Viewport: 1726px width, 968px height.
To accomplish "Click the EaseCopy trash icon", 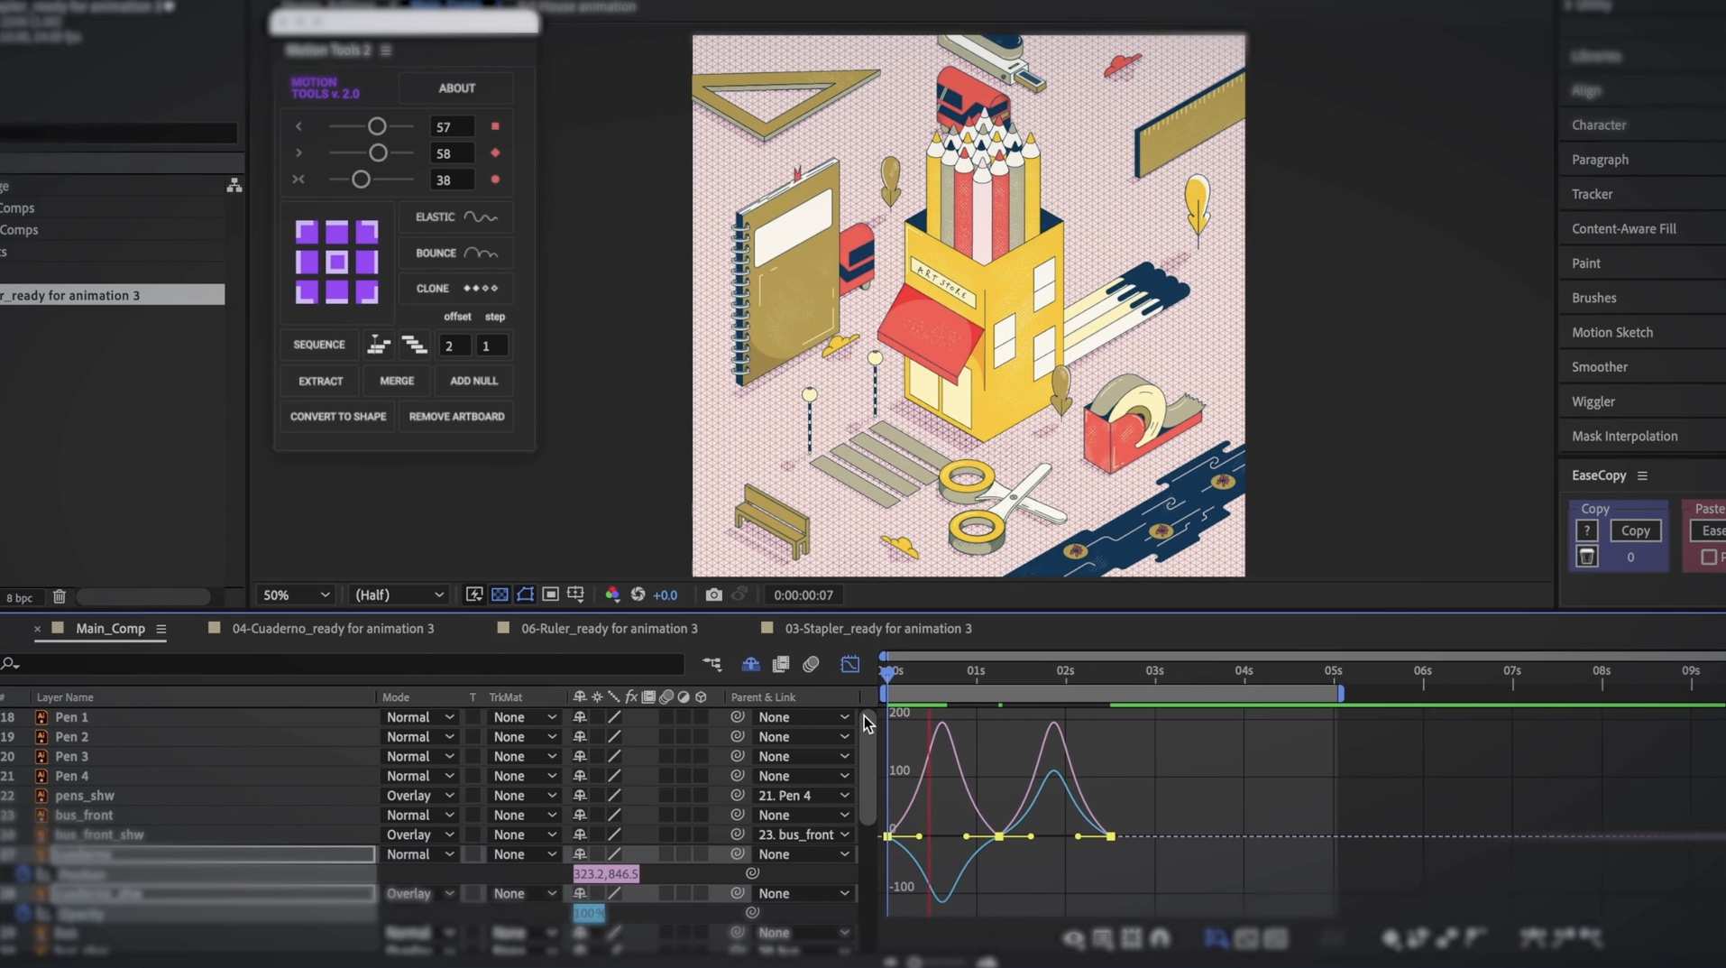I will (1586, 558).
